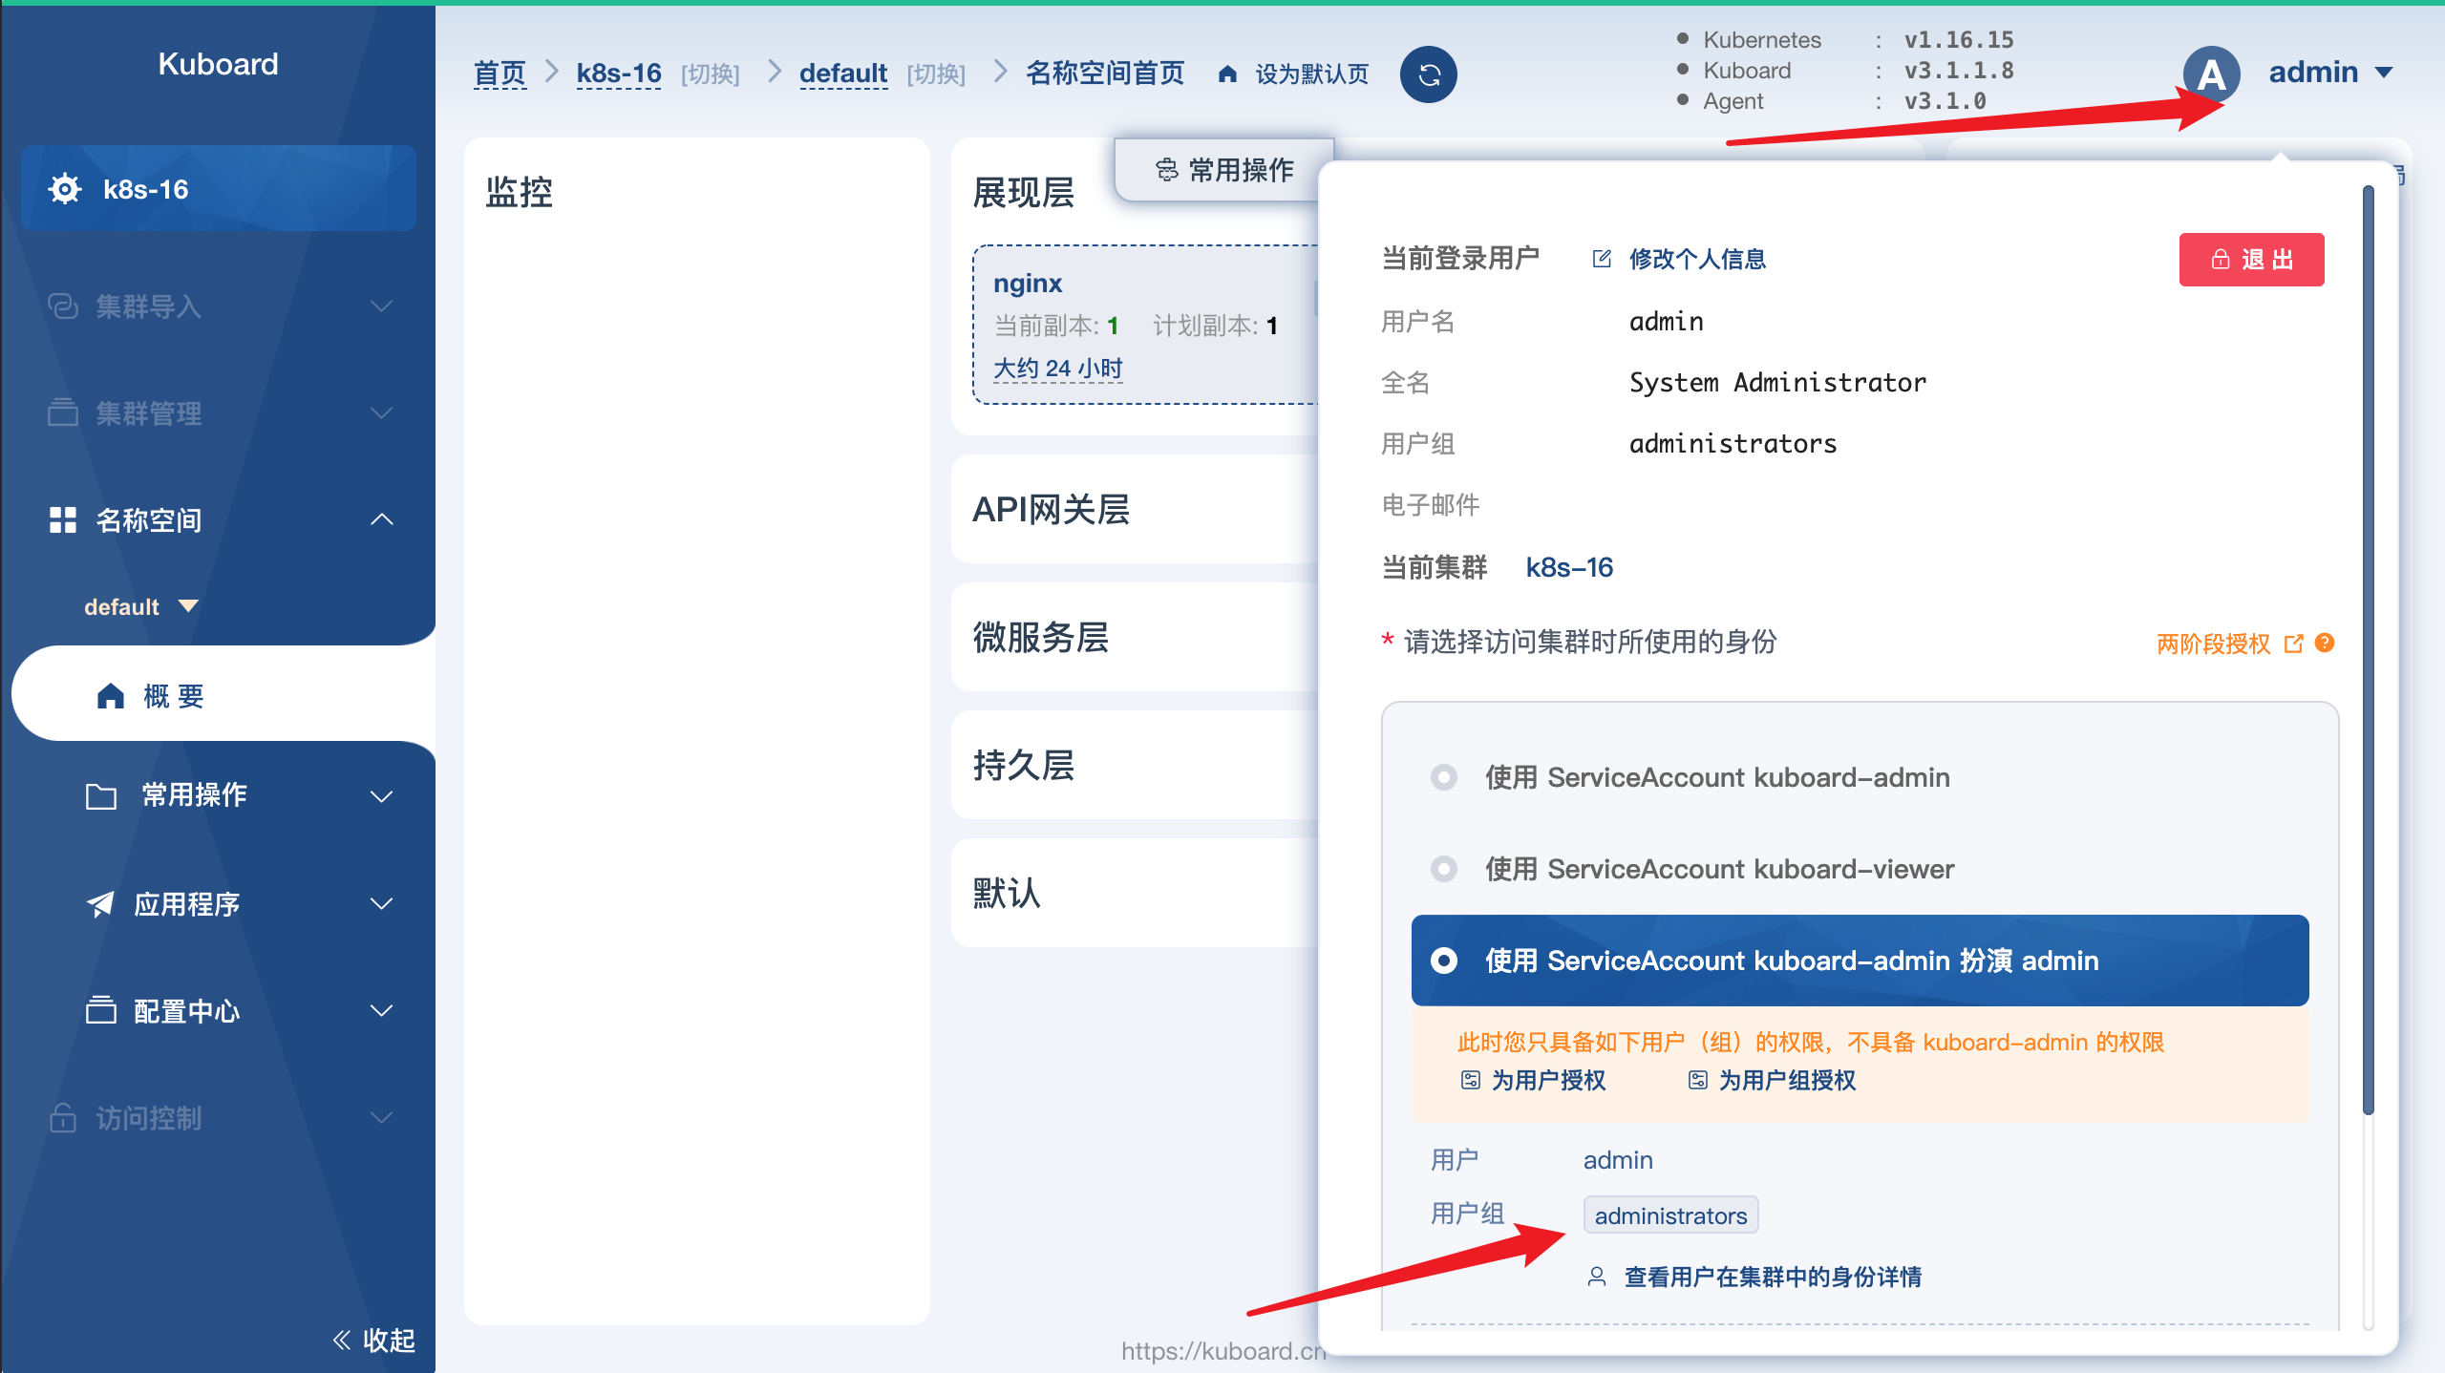Screen dimensions: 2445x1373
Task: Click the 收起 collapse sidebar button
Action: point(373,1340)
